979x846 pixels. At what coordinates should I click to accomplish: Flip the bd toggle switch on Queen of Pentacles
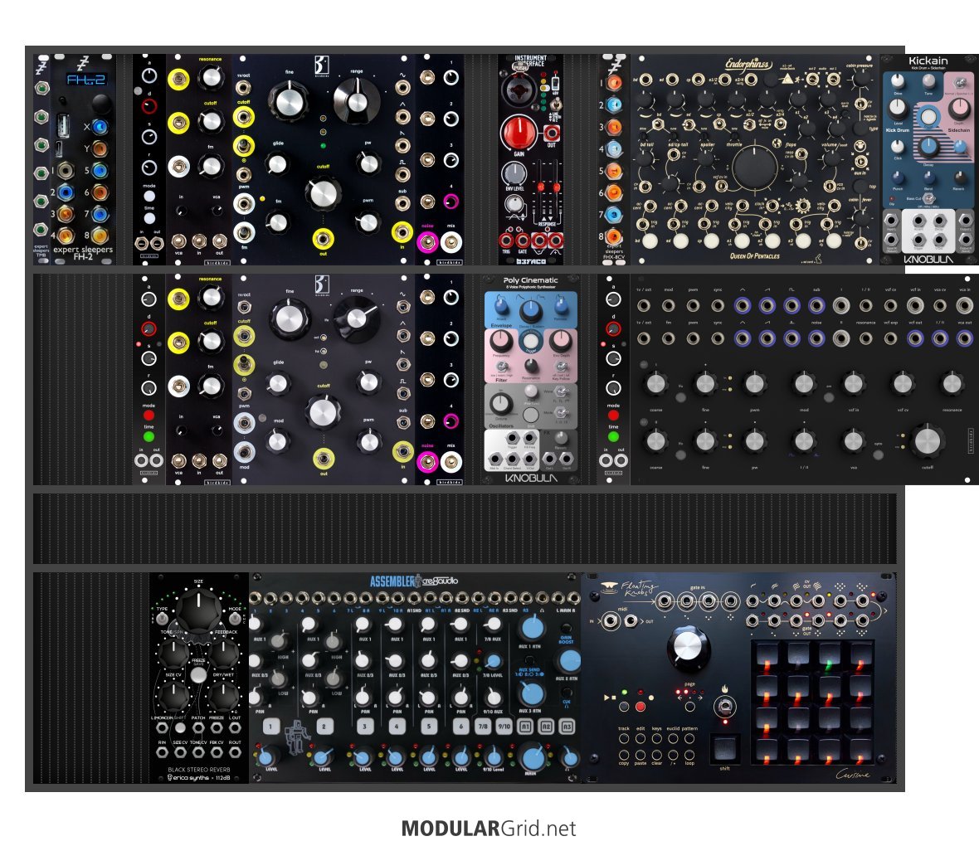[x=660, y=124]
